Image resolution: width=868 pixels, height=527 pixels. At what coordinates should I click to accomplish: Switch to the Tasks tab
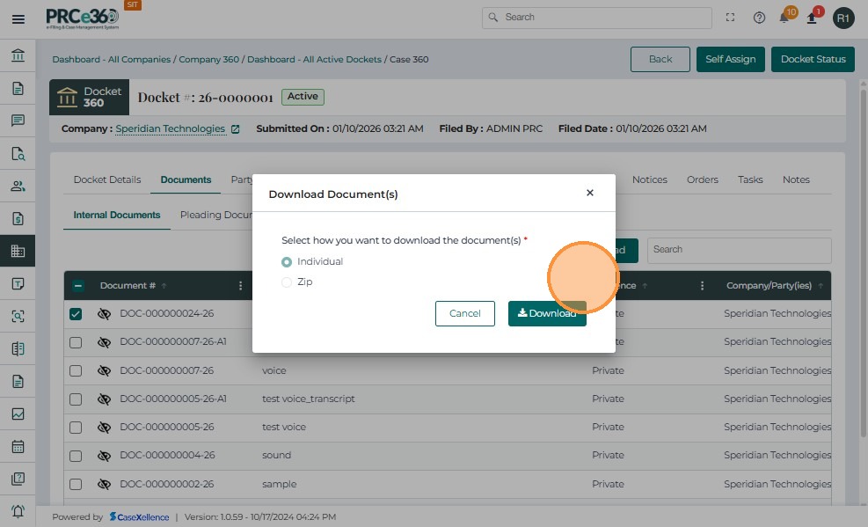pos(750,179)
